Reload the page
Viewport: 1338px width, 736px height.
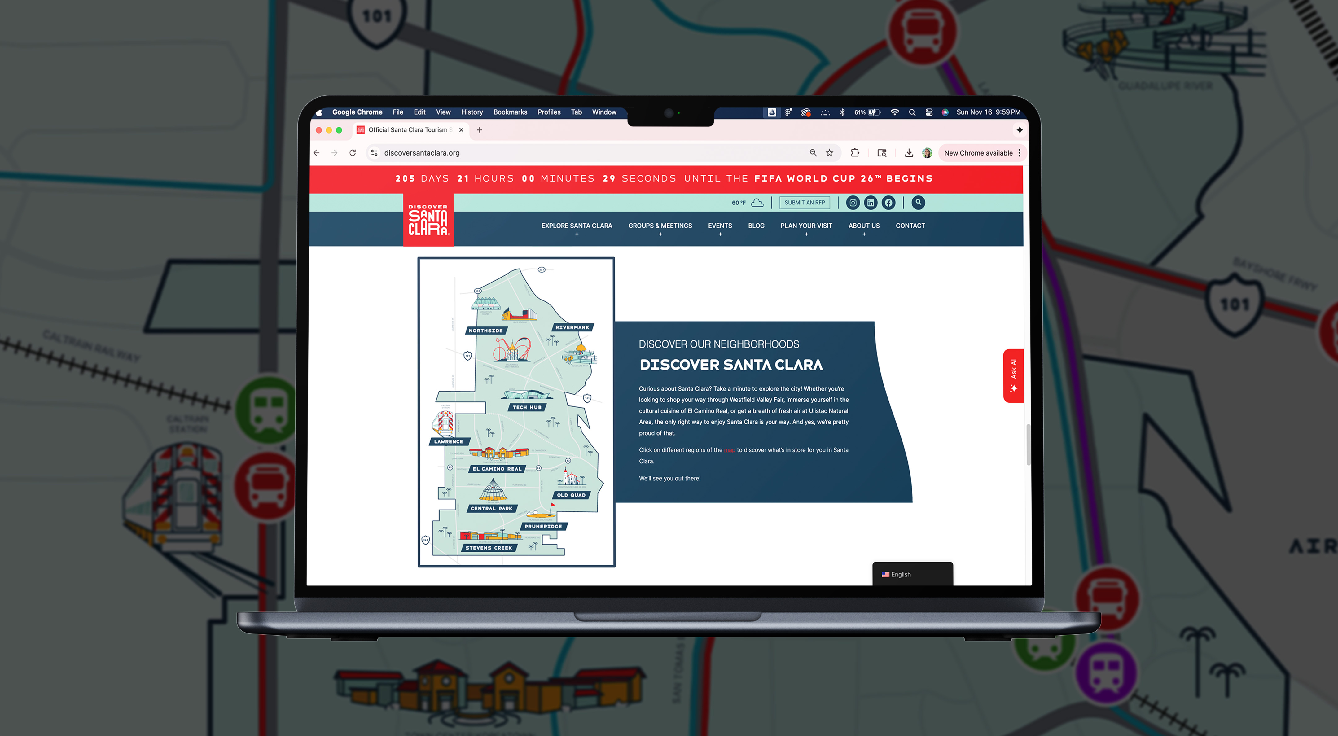[353, 153]
